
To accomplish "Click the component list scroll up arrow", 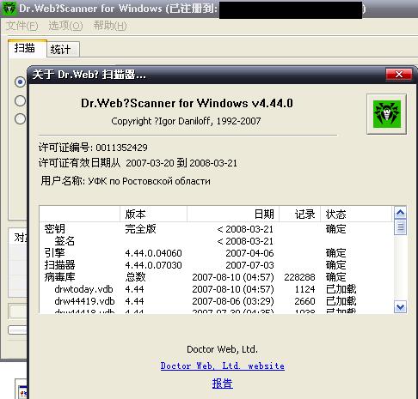I will [400, 213].
